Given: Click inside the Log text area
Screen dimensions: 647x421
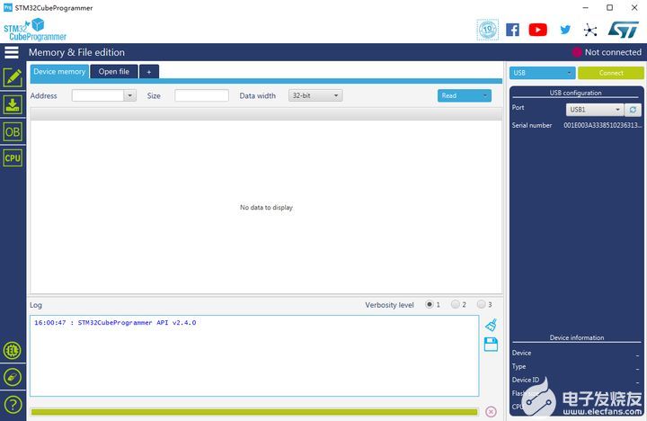Looking at the screenshot, I should click(x=254, y=355).
